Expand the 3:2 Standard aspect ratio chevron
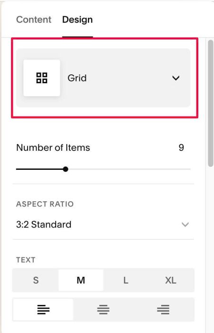Screen dimensions: 214x333 click(185, 225)
